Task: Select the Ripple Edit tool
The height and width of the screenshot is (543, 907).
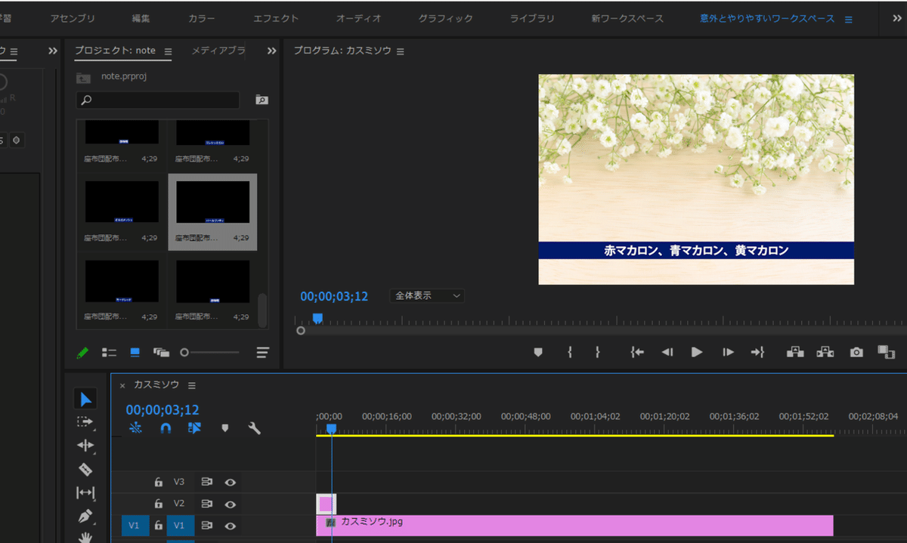Action: 85,446
